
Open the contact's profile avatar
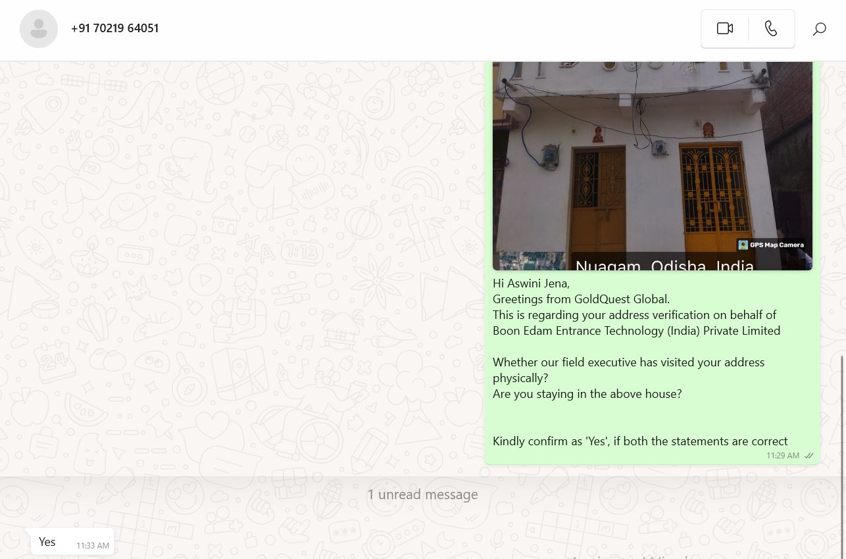pyautogui.click(x=39, y=29)
